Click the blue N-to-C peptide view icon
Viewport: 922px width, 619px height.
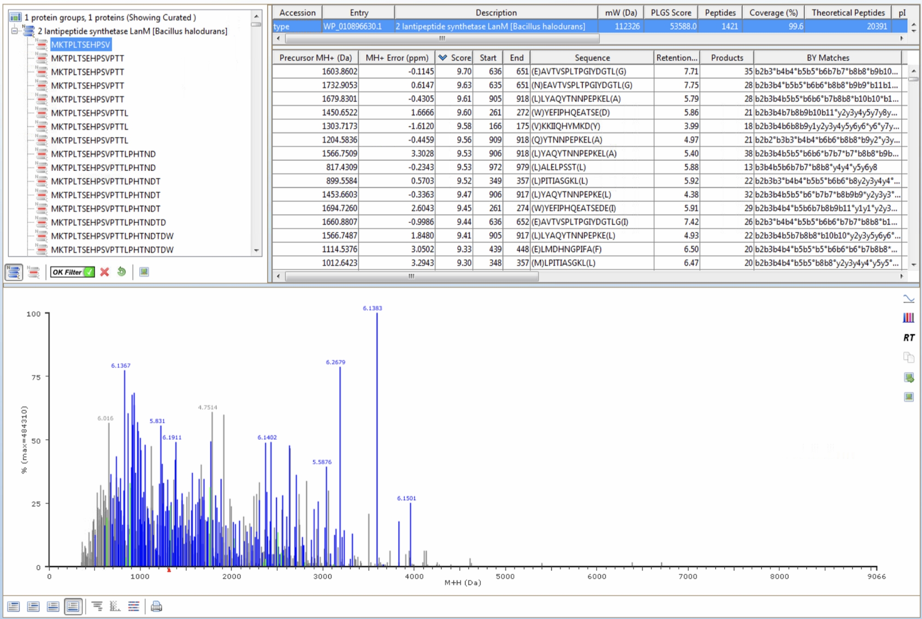(x=14, y=272)
